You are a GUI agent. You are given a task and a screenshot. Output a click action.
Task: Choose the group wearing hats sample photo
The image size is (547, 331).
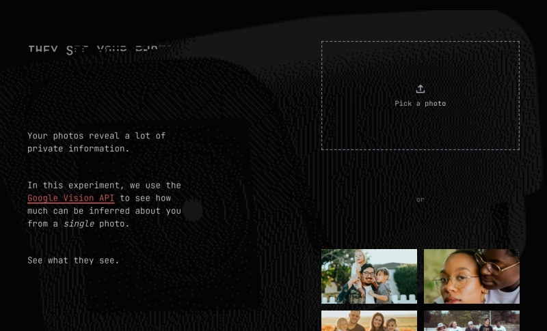(x=472, y=321)
